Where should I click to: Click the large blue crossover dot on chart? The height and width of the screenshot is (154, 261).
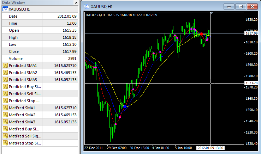coord(125,106)
